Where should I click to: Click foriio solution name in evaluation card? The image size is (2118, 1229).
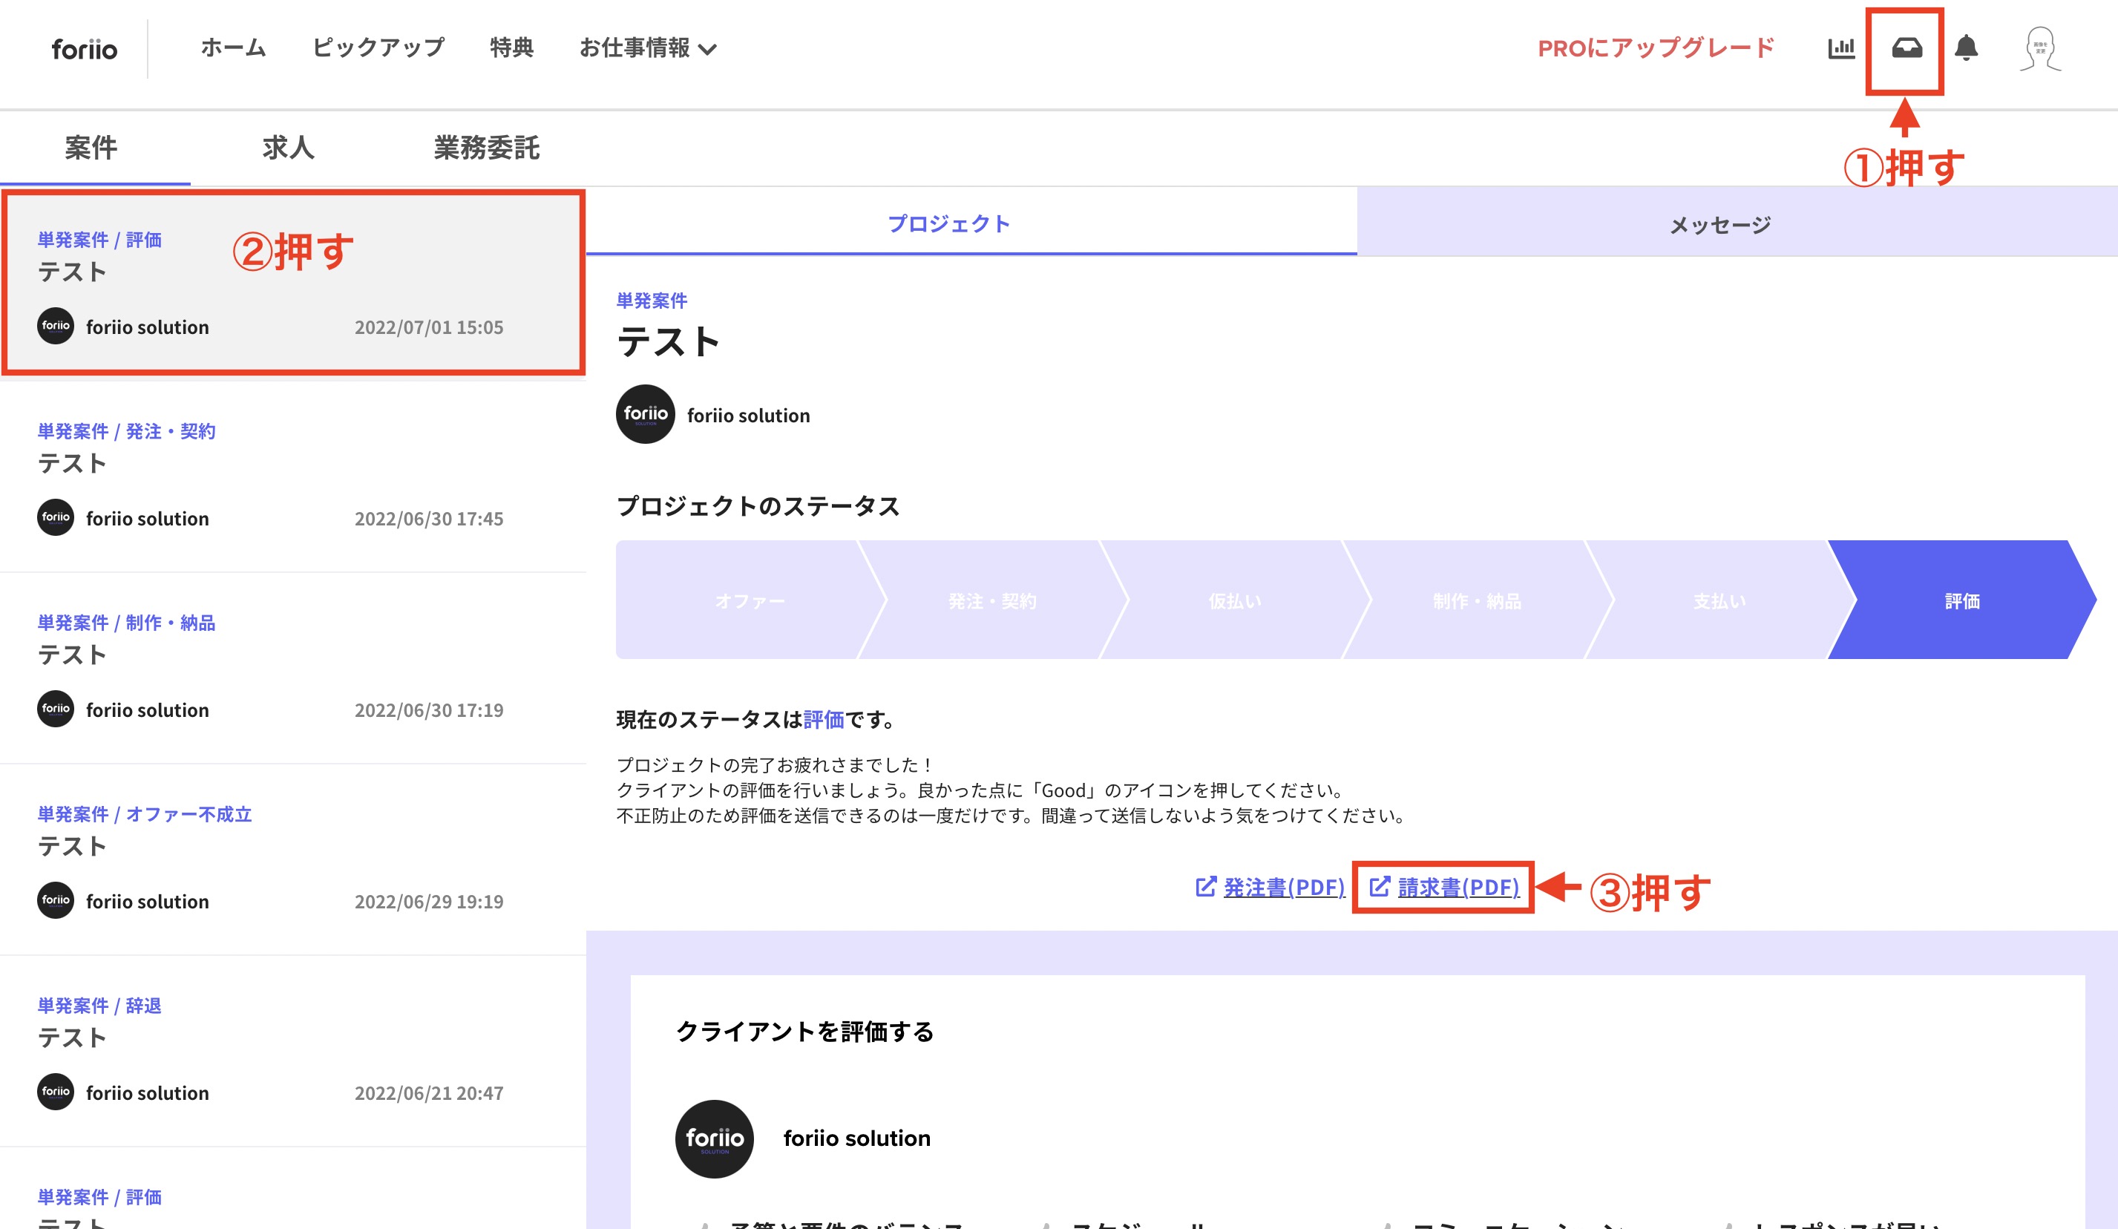tap(857, 1138)
